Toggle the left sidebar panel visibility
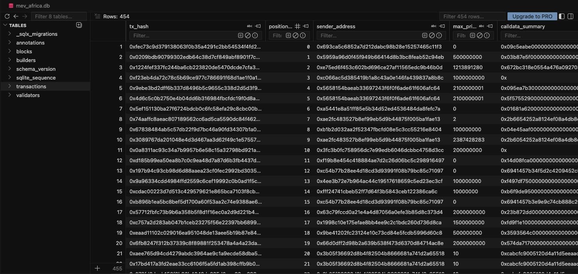The image size is (578, 274). point(562,16)
